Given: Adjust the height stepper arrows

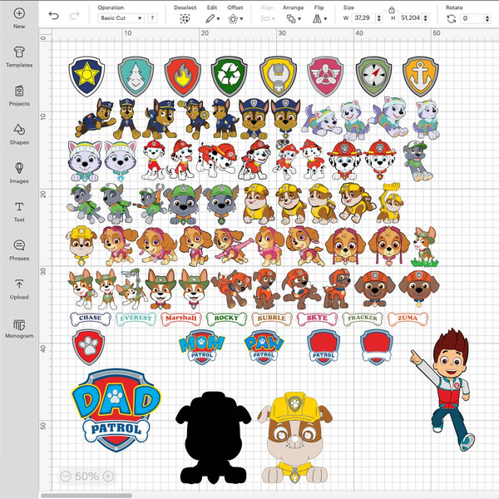Looking at the screenshot, I should coord(426,18).
